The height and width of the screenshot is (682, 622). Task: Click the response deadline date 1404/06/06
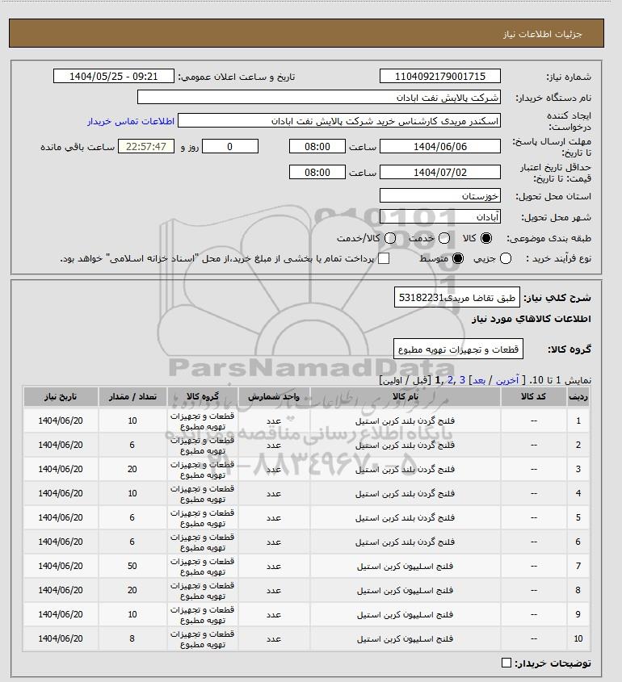(x=440, y=147)
